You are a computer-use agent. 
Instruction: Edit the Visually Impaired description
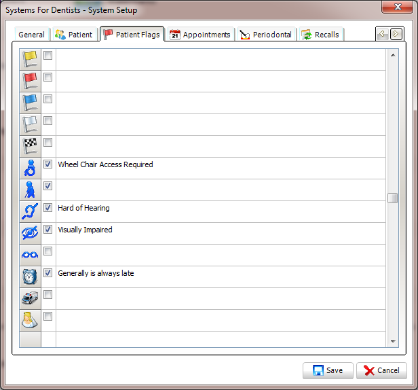tap(221, 234)
